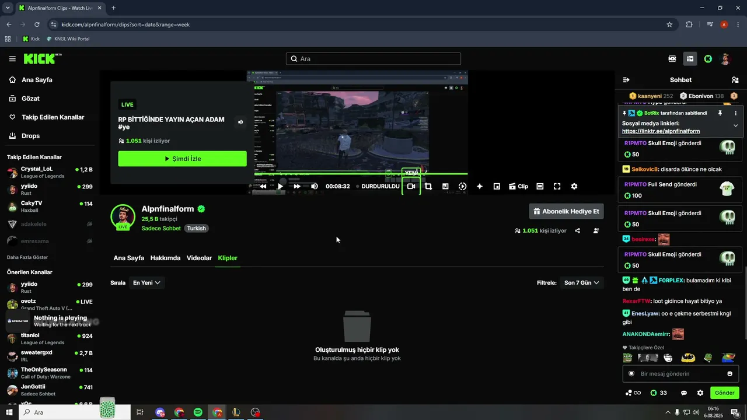
Task: Collapse the Sohbet chat panel
Action: (x=626, y=80)
